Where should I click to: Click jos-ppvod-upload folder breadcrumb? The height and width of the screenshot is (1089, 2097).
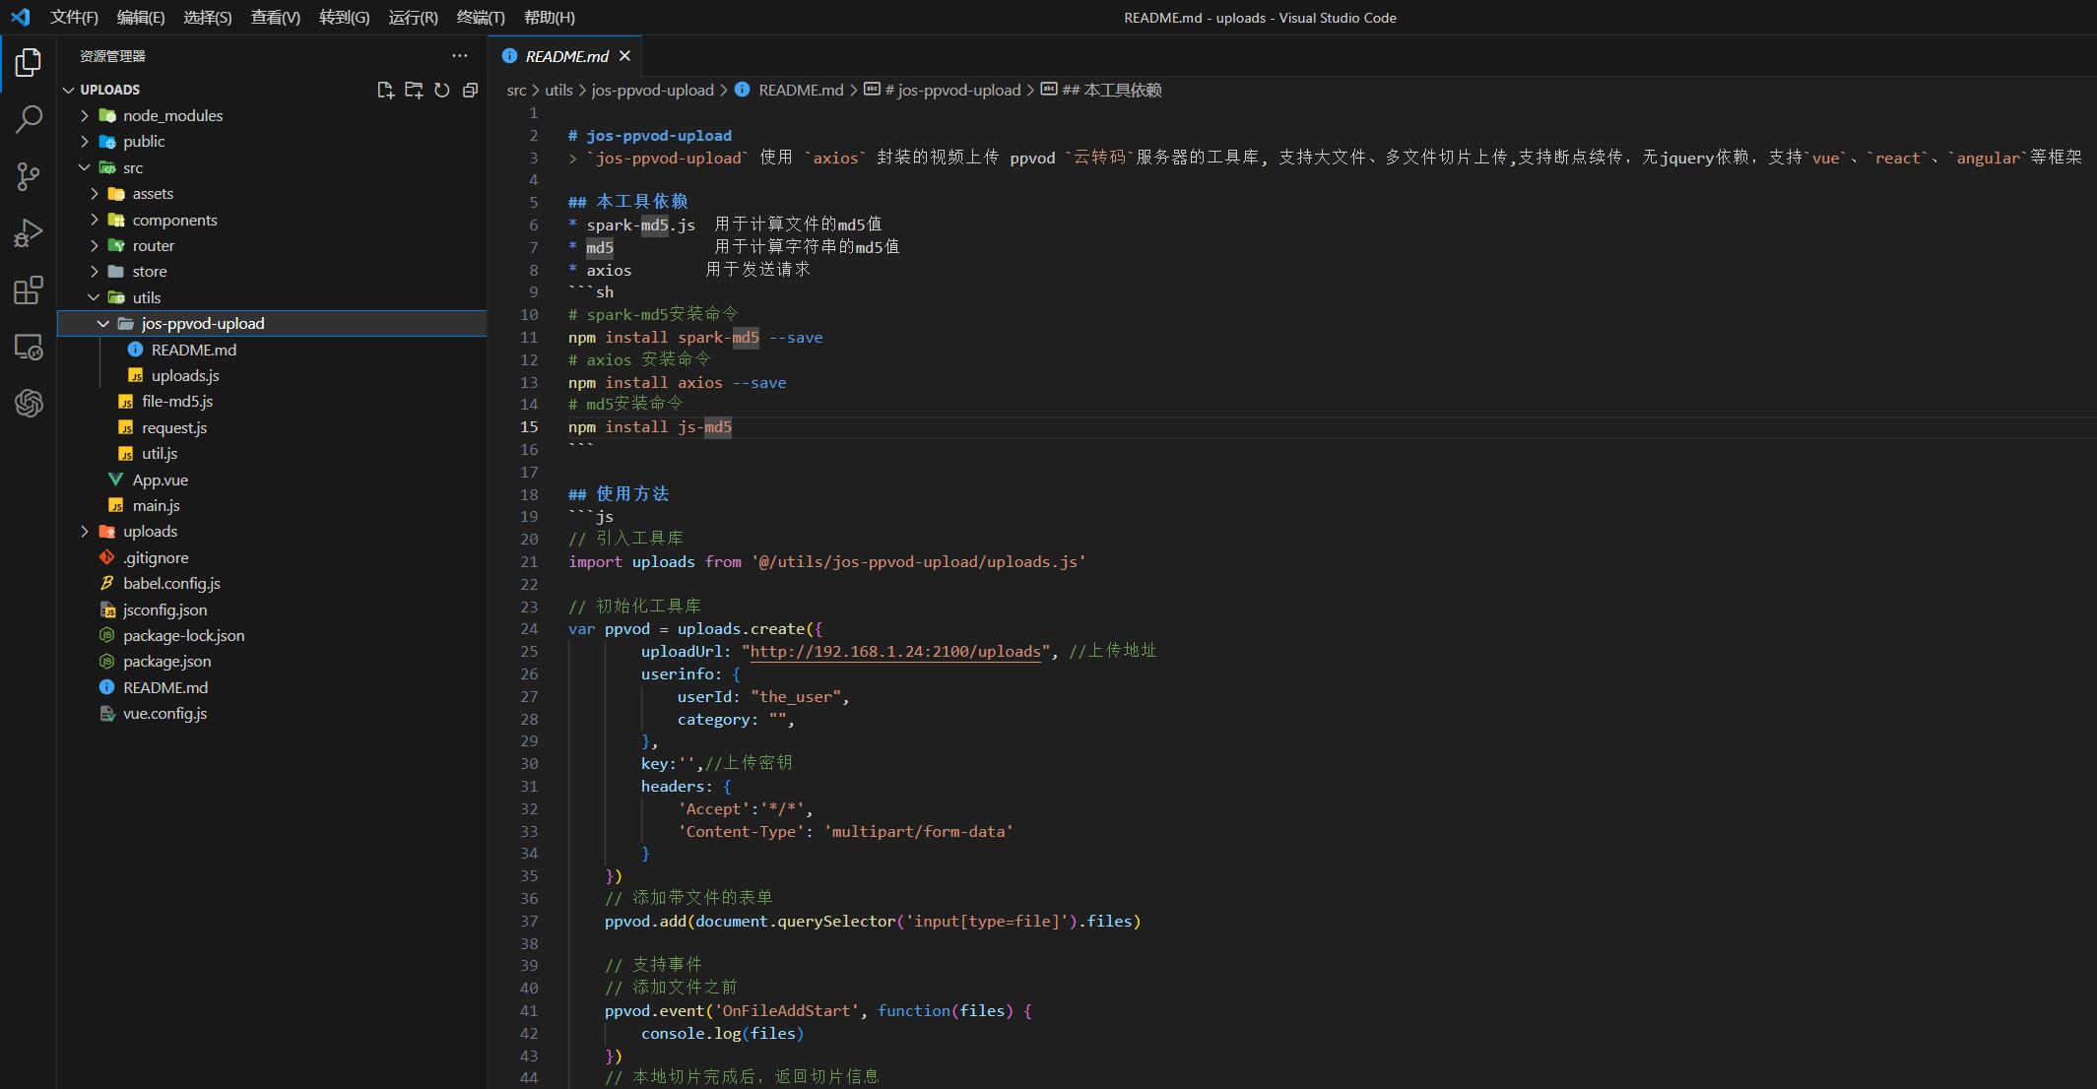coord(652,90)
